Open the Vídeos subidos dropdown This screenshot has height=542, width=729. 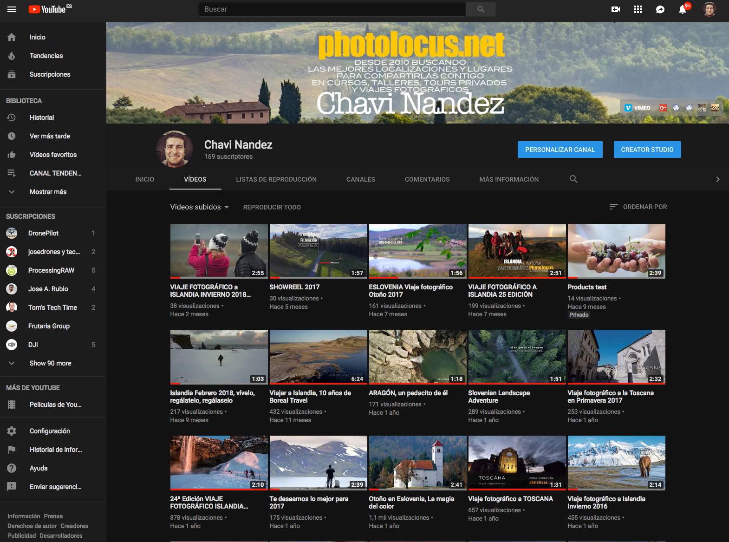point(200,207)
